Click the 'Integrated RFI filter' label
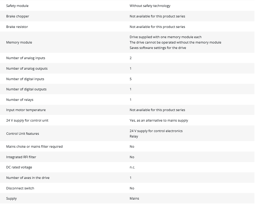Screen dimensions: 255x205 (21, 157)
